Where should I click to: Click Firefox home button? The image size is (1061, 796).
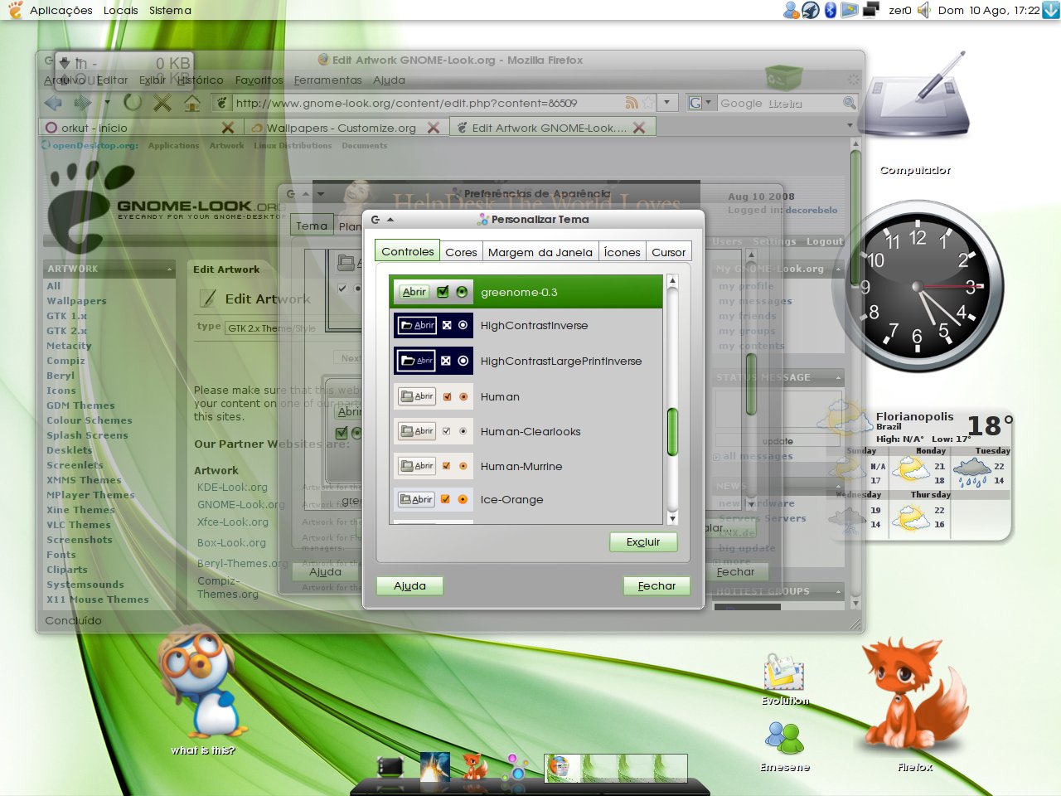tap(192, 103)
